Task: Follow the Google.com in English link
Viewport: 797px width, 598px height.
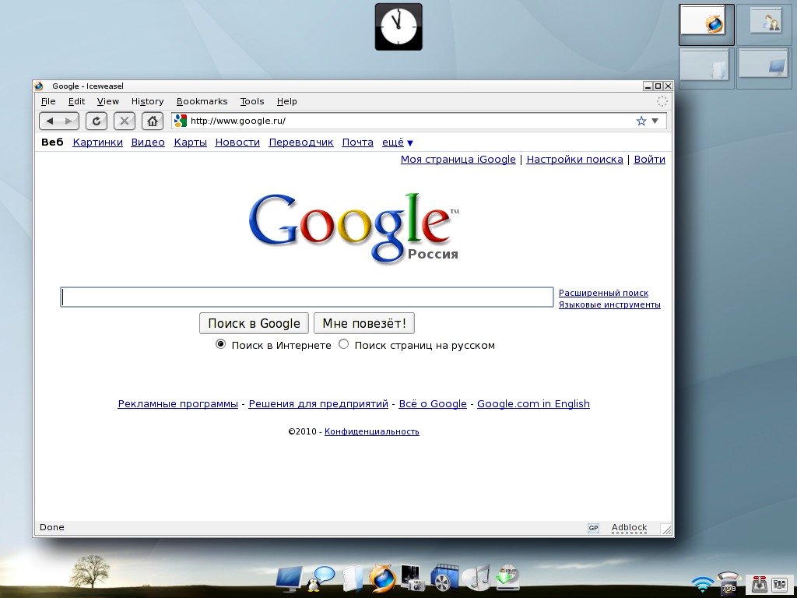Action: pos(533,404)
